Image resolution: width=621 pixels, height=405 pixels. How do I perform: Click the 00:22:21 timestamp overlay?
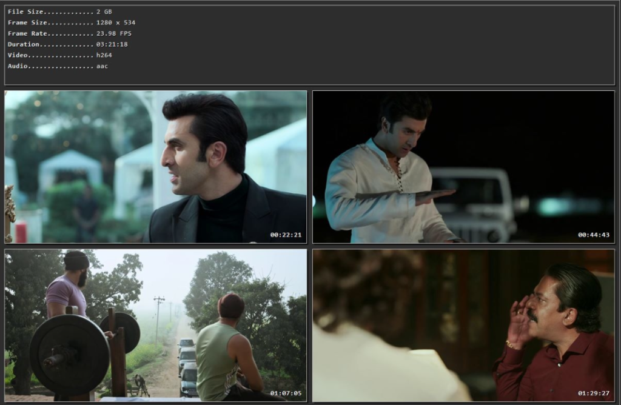pos(286,235)
